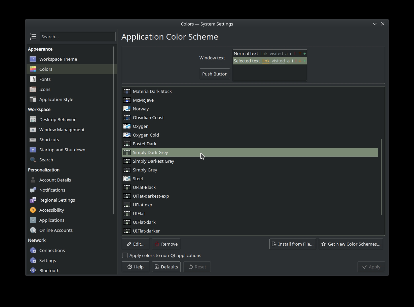Open Desktop Behavior icon in sidebar
The width and height of the screenshot is (414, 307).
(33, 119)
